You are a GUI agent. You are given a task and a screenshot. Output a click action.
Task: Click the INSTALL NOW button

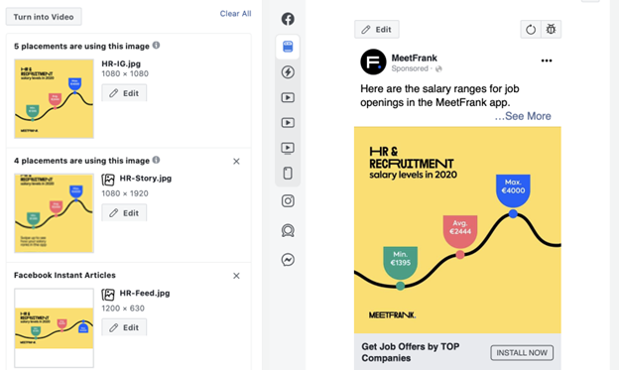[x=522, y=352]
